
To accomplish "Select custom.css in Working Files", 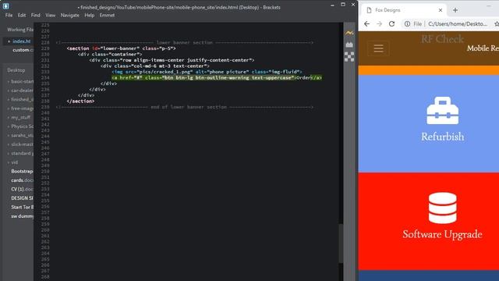I will (23, 50).
